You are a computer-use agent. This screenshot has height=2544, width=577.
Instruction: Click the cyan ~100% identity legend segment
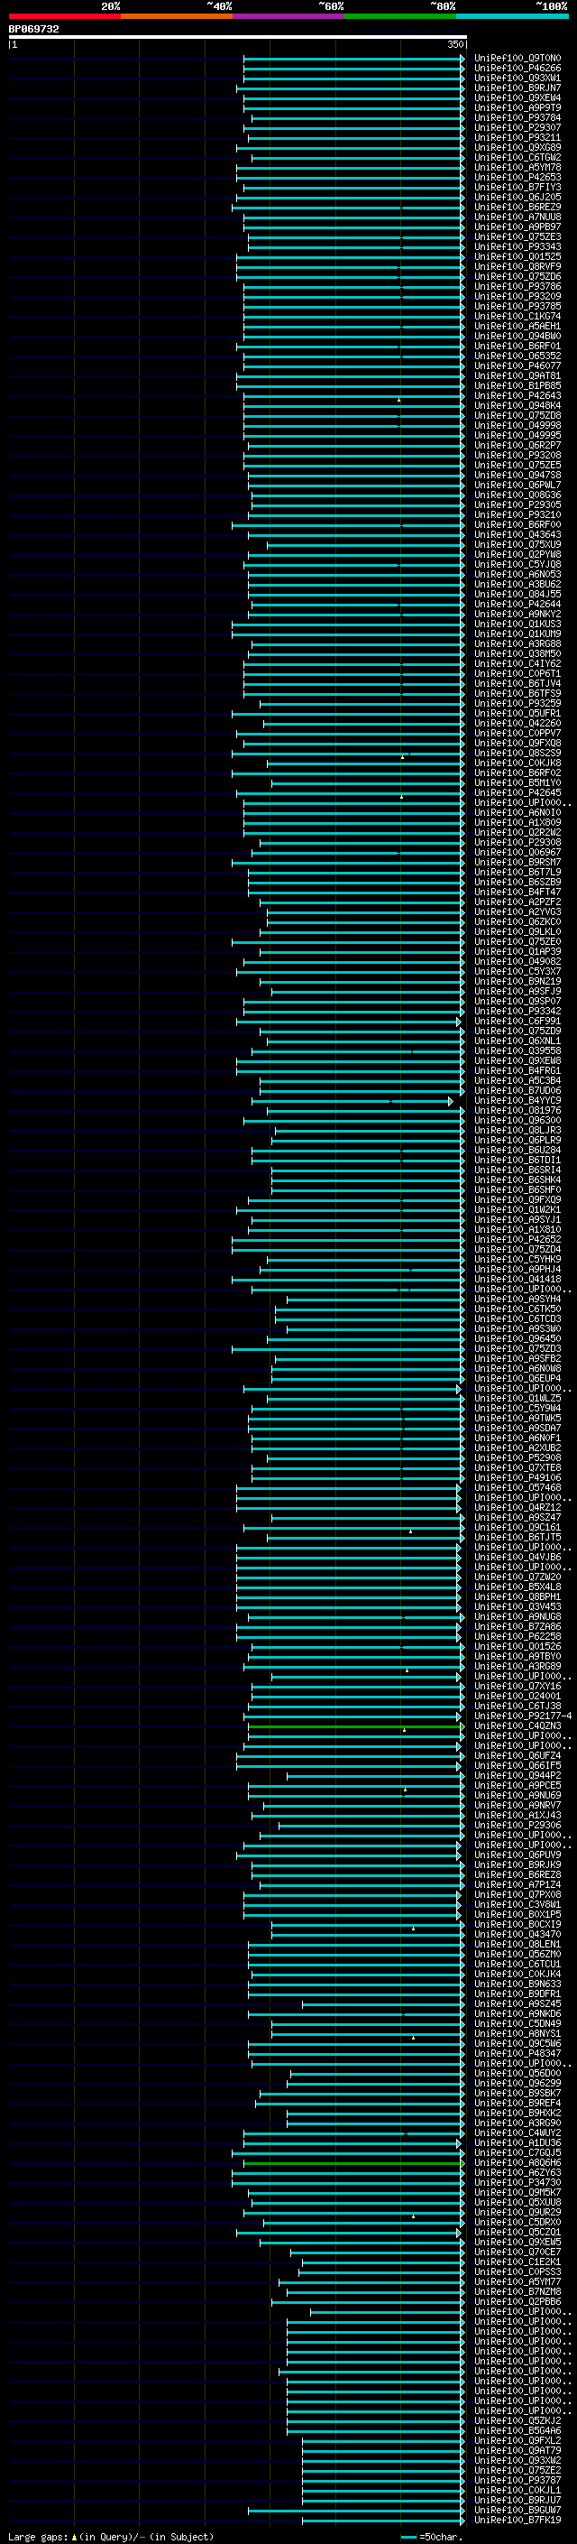click(x=513, y=16)
